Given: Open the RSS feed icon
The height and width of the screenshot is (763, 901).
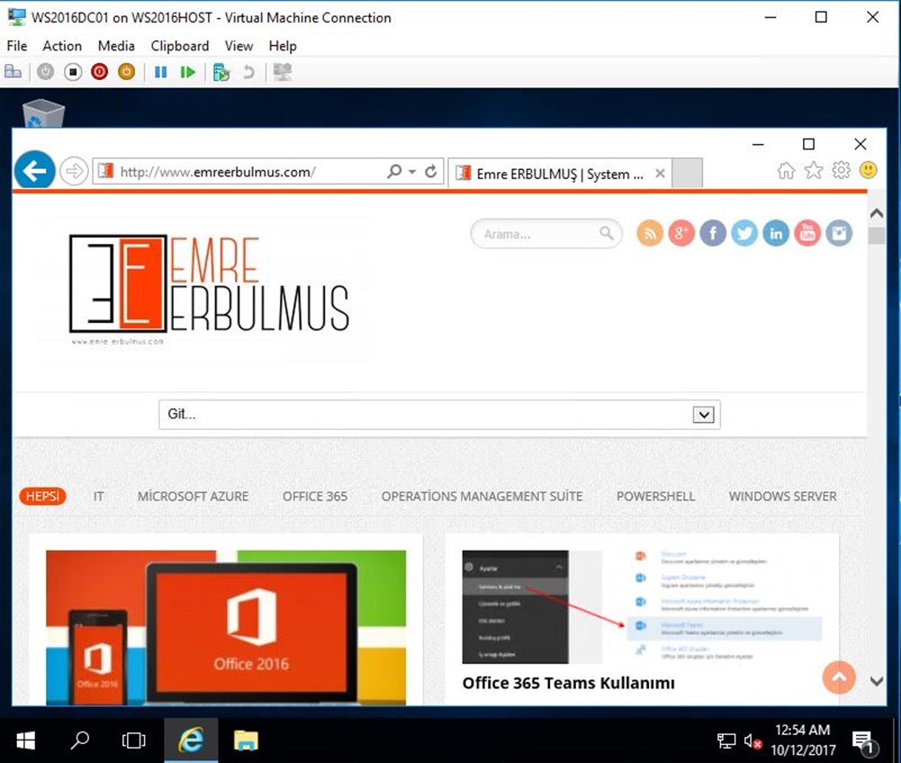Looking at the screenshot, I should coord(650,233).
